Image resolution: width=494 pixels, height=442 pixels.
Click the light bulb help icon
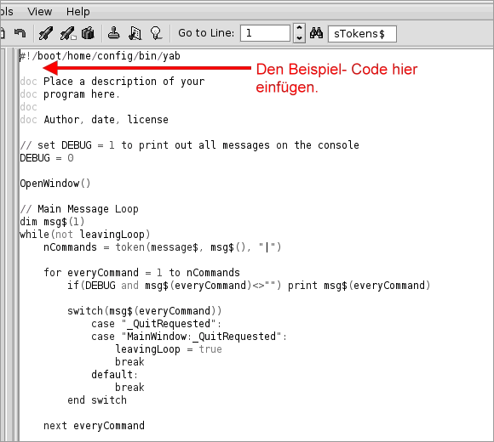pyautogui.click(x=156, y=33)
